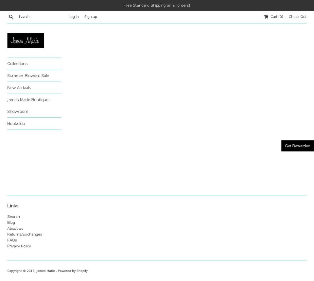Open the Bookclub section

click(x=16, y=123)
